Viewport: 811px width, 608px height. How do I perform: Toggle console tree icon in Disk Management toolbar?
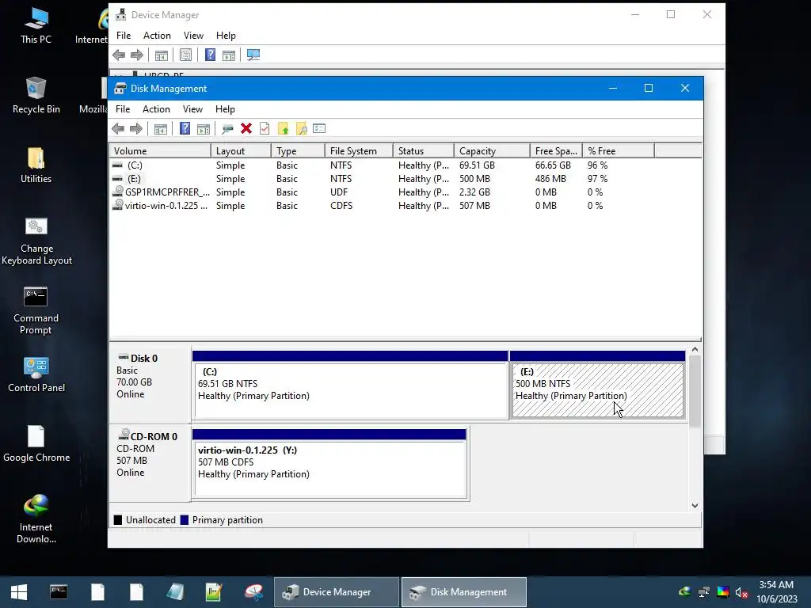coord(161,129)
